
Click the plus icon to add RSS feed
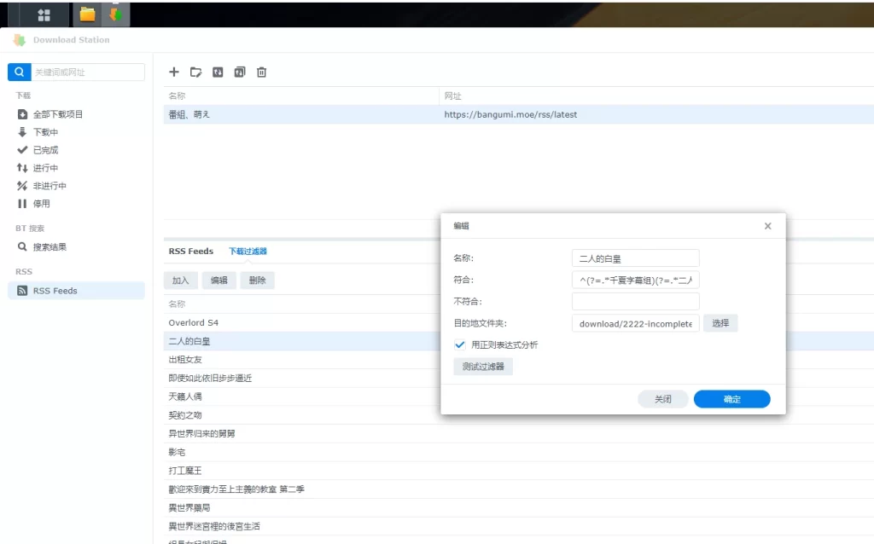pyautogui.click(x=174, y=72)
